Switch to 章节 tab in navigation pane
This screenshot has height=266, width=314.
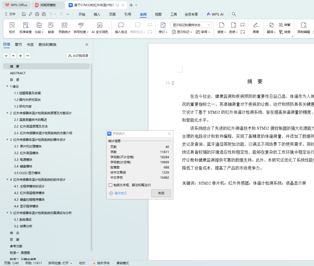point(18,45)
